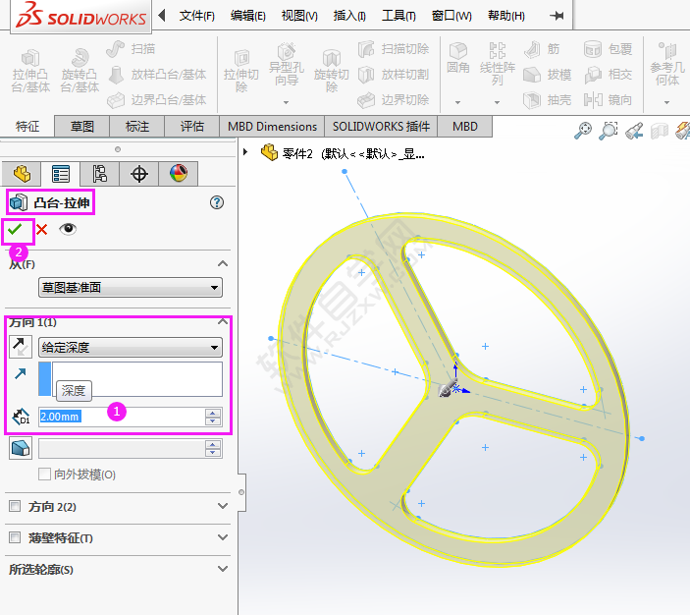Collapse the 方向 1 section
Viewport: 690px width, 615px height.
[x=223, y=321]
